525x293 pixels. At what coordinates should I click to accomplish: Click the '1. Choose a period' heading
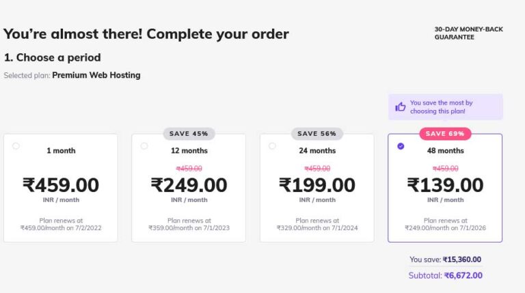point(53,57)
